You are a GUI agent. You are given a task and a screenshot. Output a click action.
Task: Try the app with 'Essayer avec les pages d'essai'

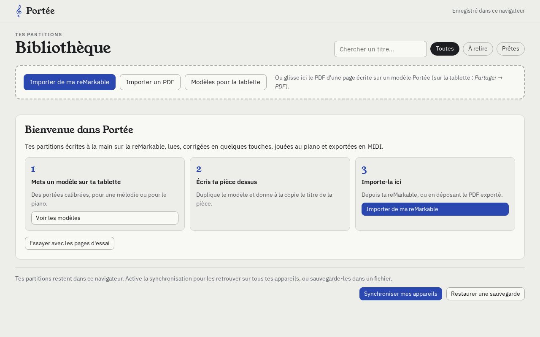[70, 243]
